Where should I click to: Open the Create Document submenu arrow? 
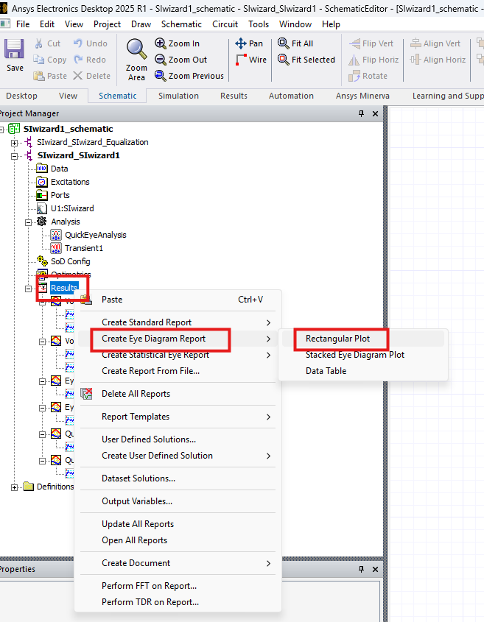[269, 563]
